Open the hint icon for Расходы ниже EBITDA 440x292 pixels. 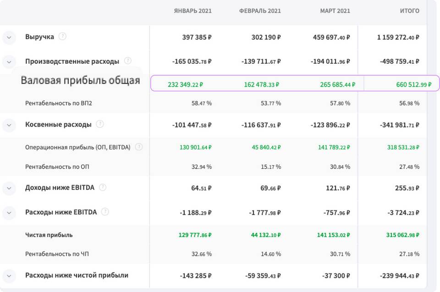tap(105, 212)
